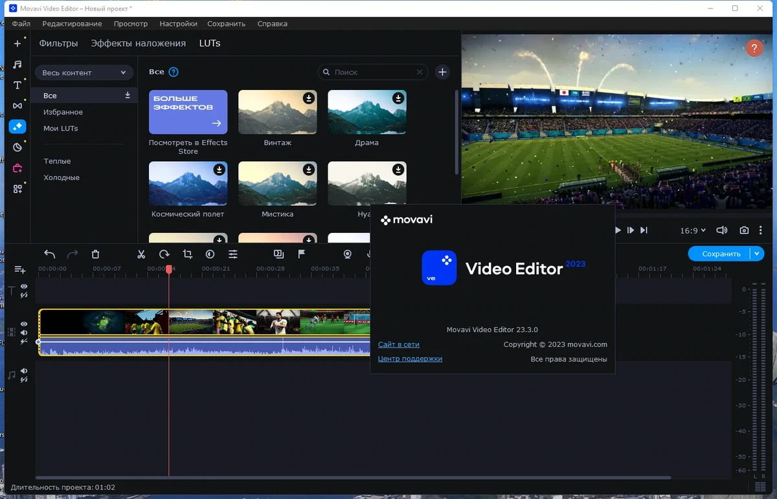Open the Центр поддержки link

point(410,359)
